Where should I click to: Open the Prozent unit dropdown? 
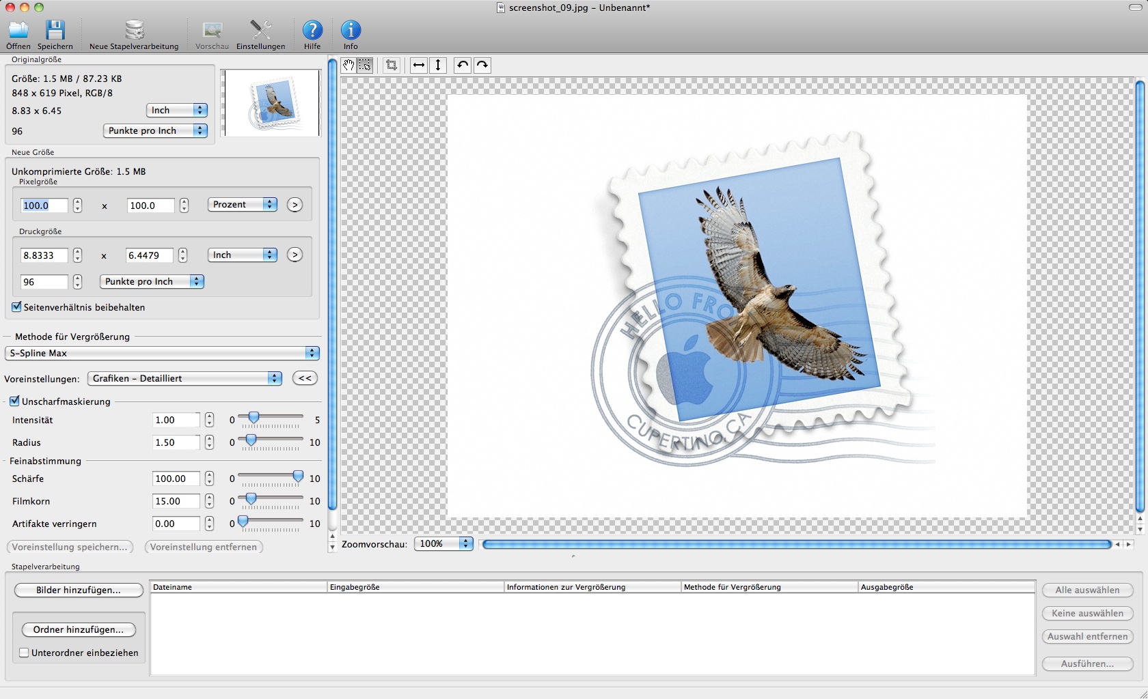(x=242, y=204)
